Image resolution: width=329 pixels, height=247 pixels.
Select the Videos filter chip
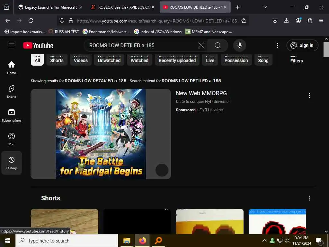(81, 60)
